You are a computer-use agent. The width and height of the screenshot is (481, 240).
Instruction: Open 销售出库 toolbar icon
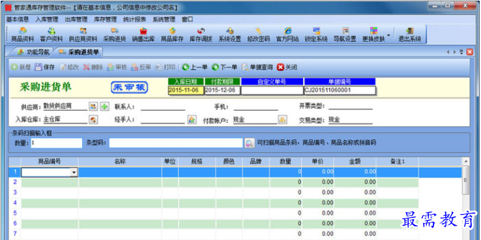pos(143,34)
